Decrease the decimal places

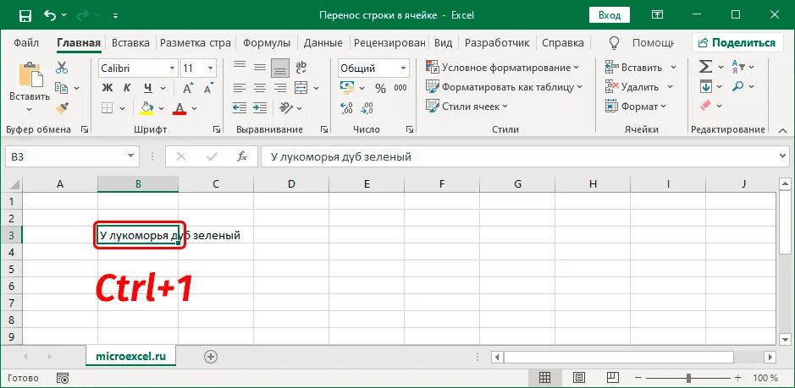(367, 108)
